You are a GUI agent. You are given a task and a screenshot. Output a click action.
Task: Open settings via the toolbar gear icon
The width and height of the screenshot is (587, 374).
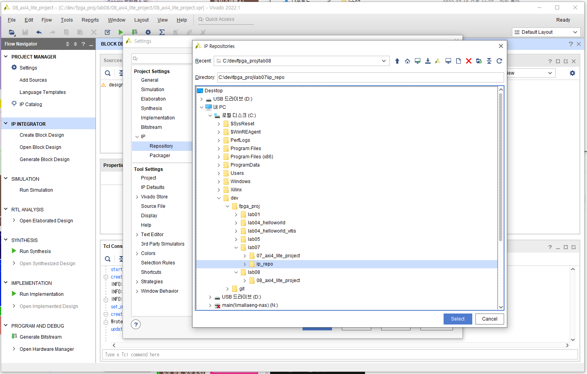pos(148,32)
